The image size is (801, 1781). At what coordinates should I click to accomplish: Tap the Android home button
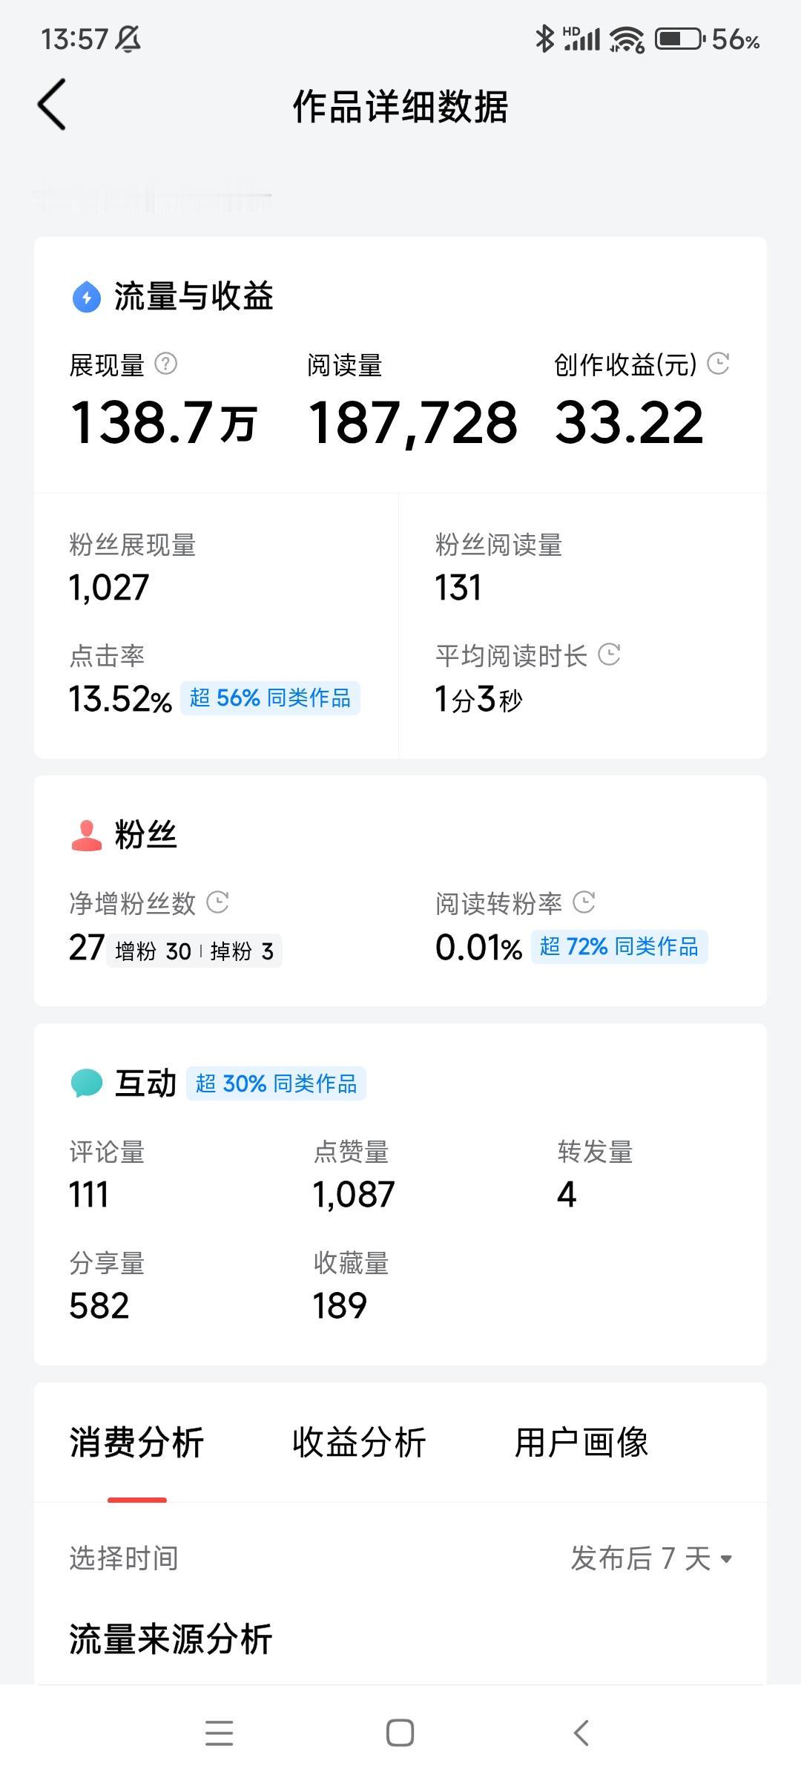coord(400,1734)
